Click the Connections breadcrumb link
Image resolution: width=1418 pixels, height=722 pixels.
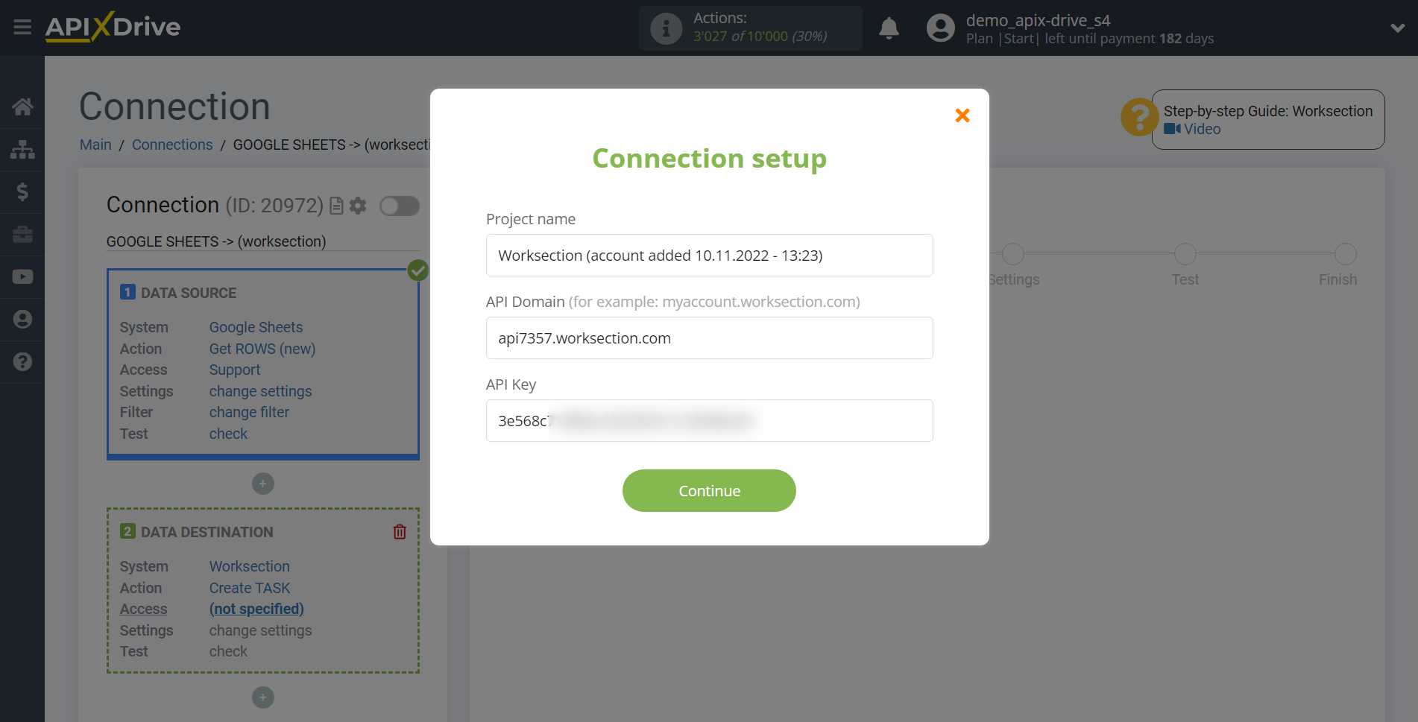click(x=172, y=145)
